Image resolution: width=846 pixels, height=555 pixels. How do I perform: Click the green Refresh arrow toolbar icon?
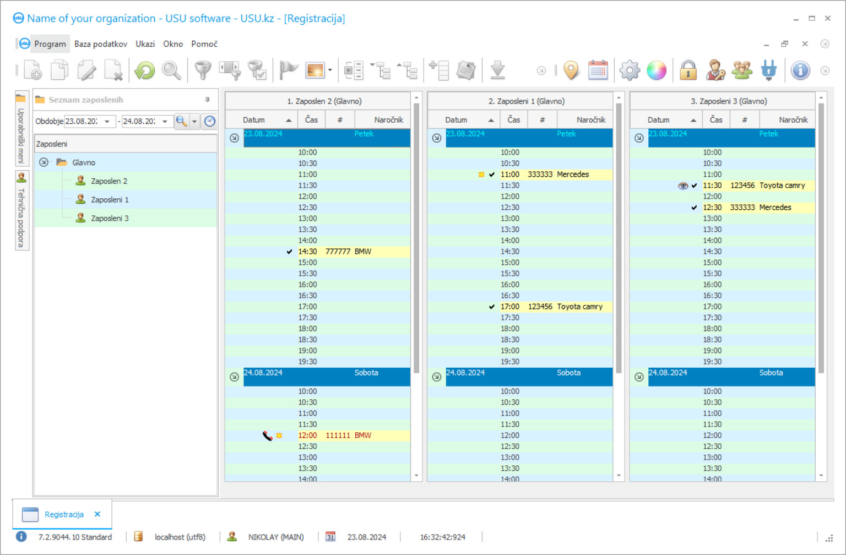click(145, 70)
